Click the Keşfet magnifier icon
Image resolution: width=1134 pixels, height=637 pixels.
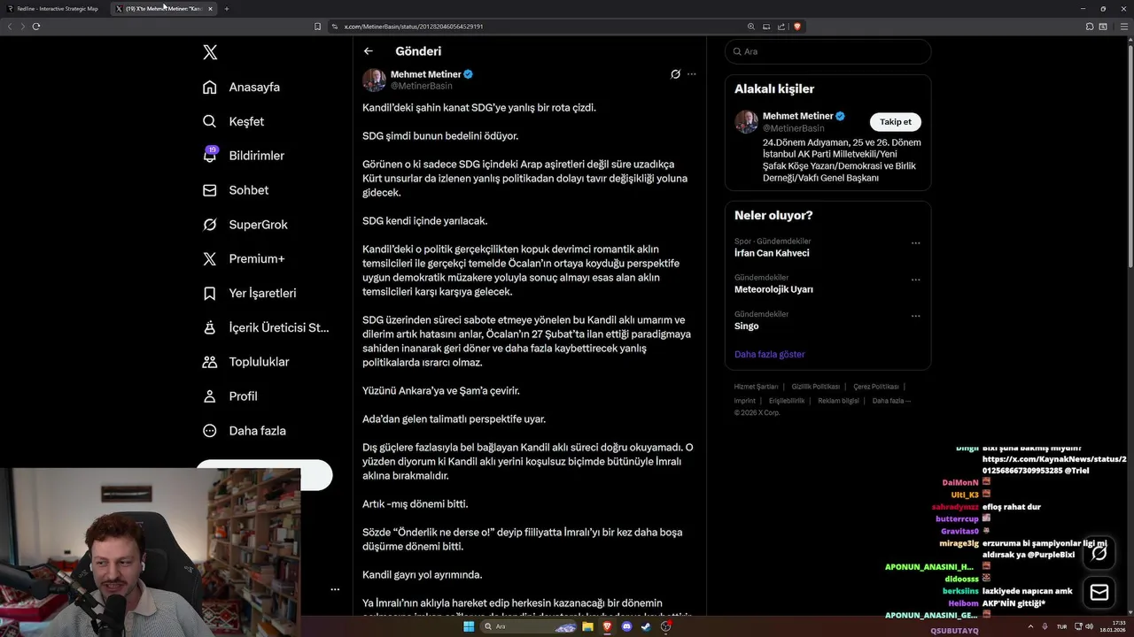pos(210,121)
